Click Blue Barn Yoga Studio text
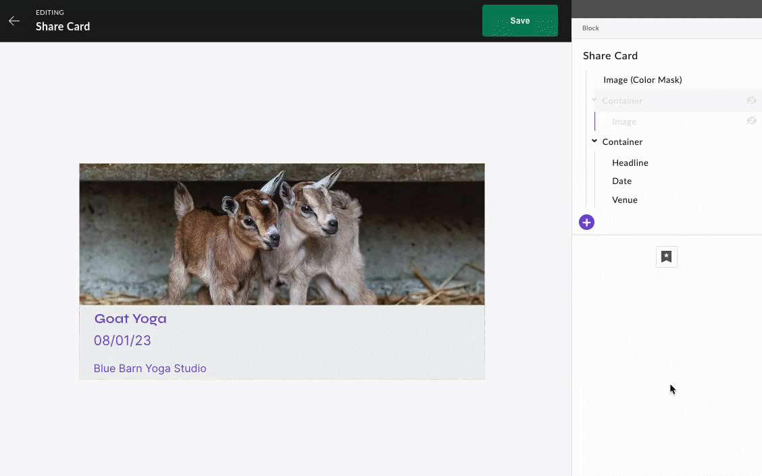The image size is (762, 476). point(150,368)
